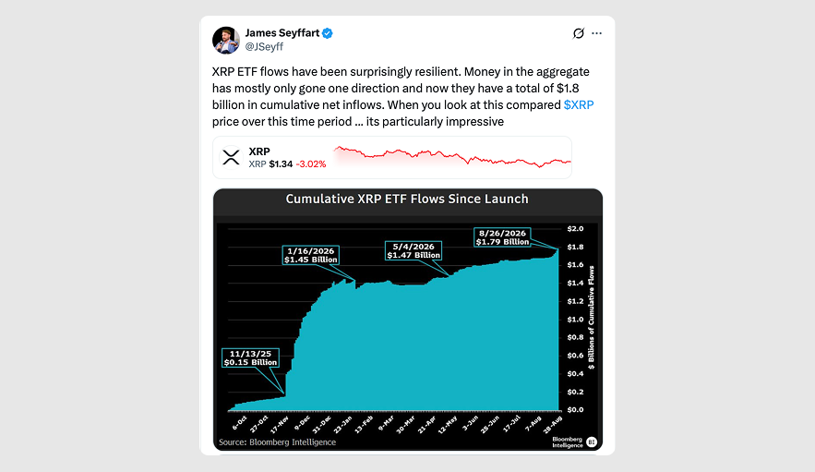The image size is (815, 472).
Task: Click the Source: Bloomberg Intelligence caption
Action: click(x=277, y=442)
